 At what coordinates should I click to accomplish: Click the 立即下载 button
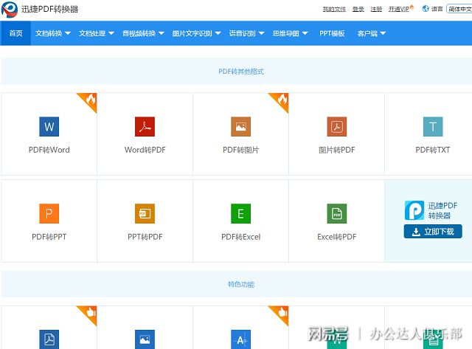click(433, 231)
